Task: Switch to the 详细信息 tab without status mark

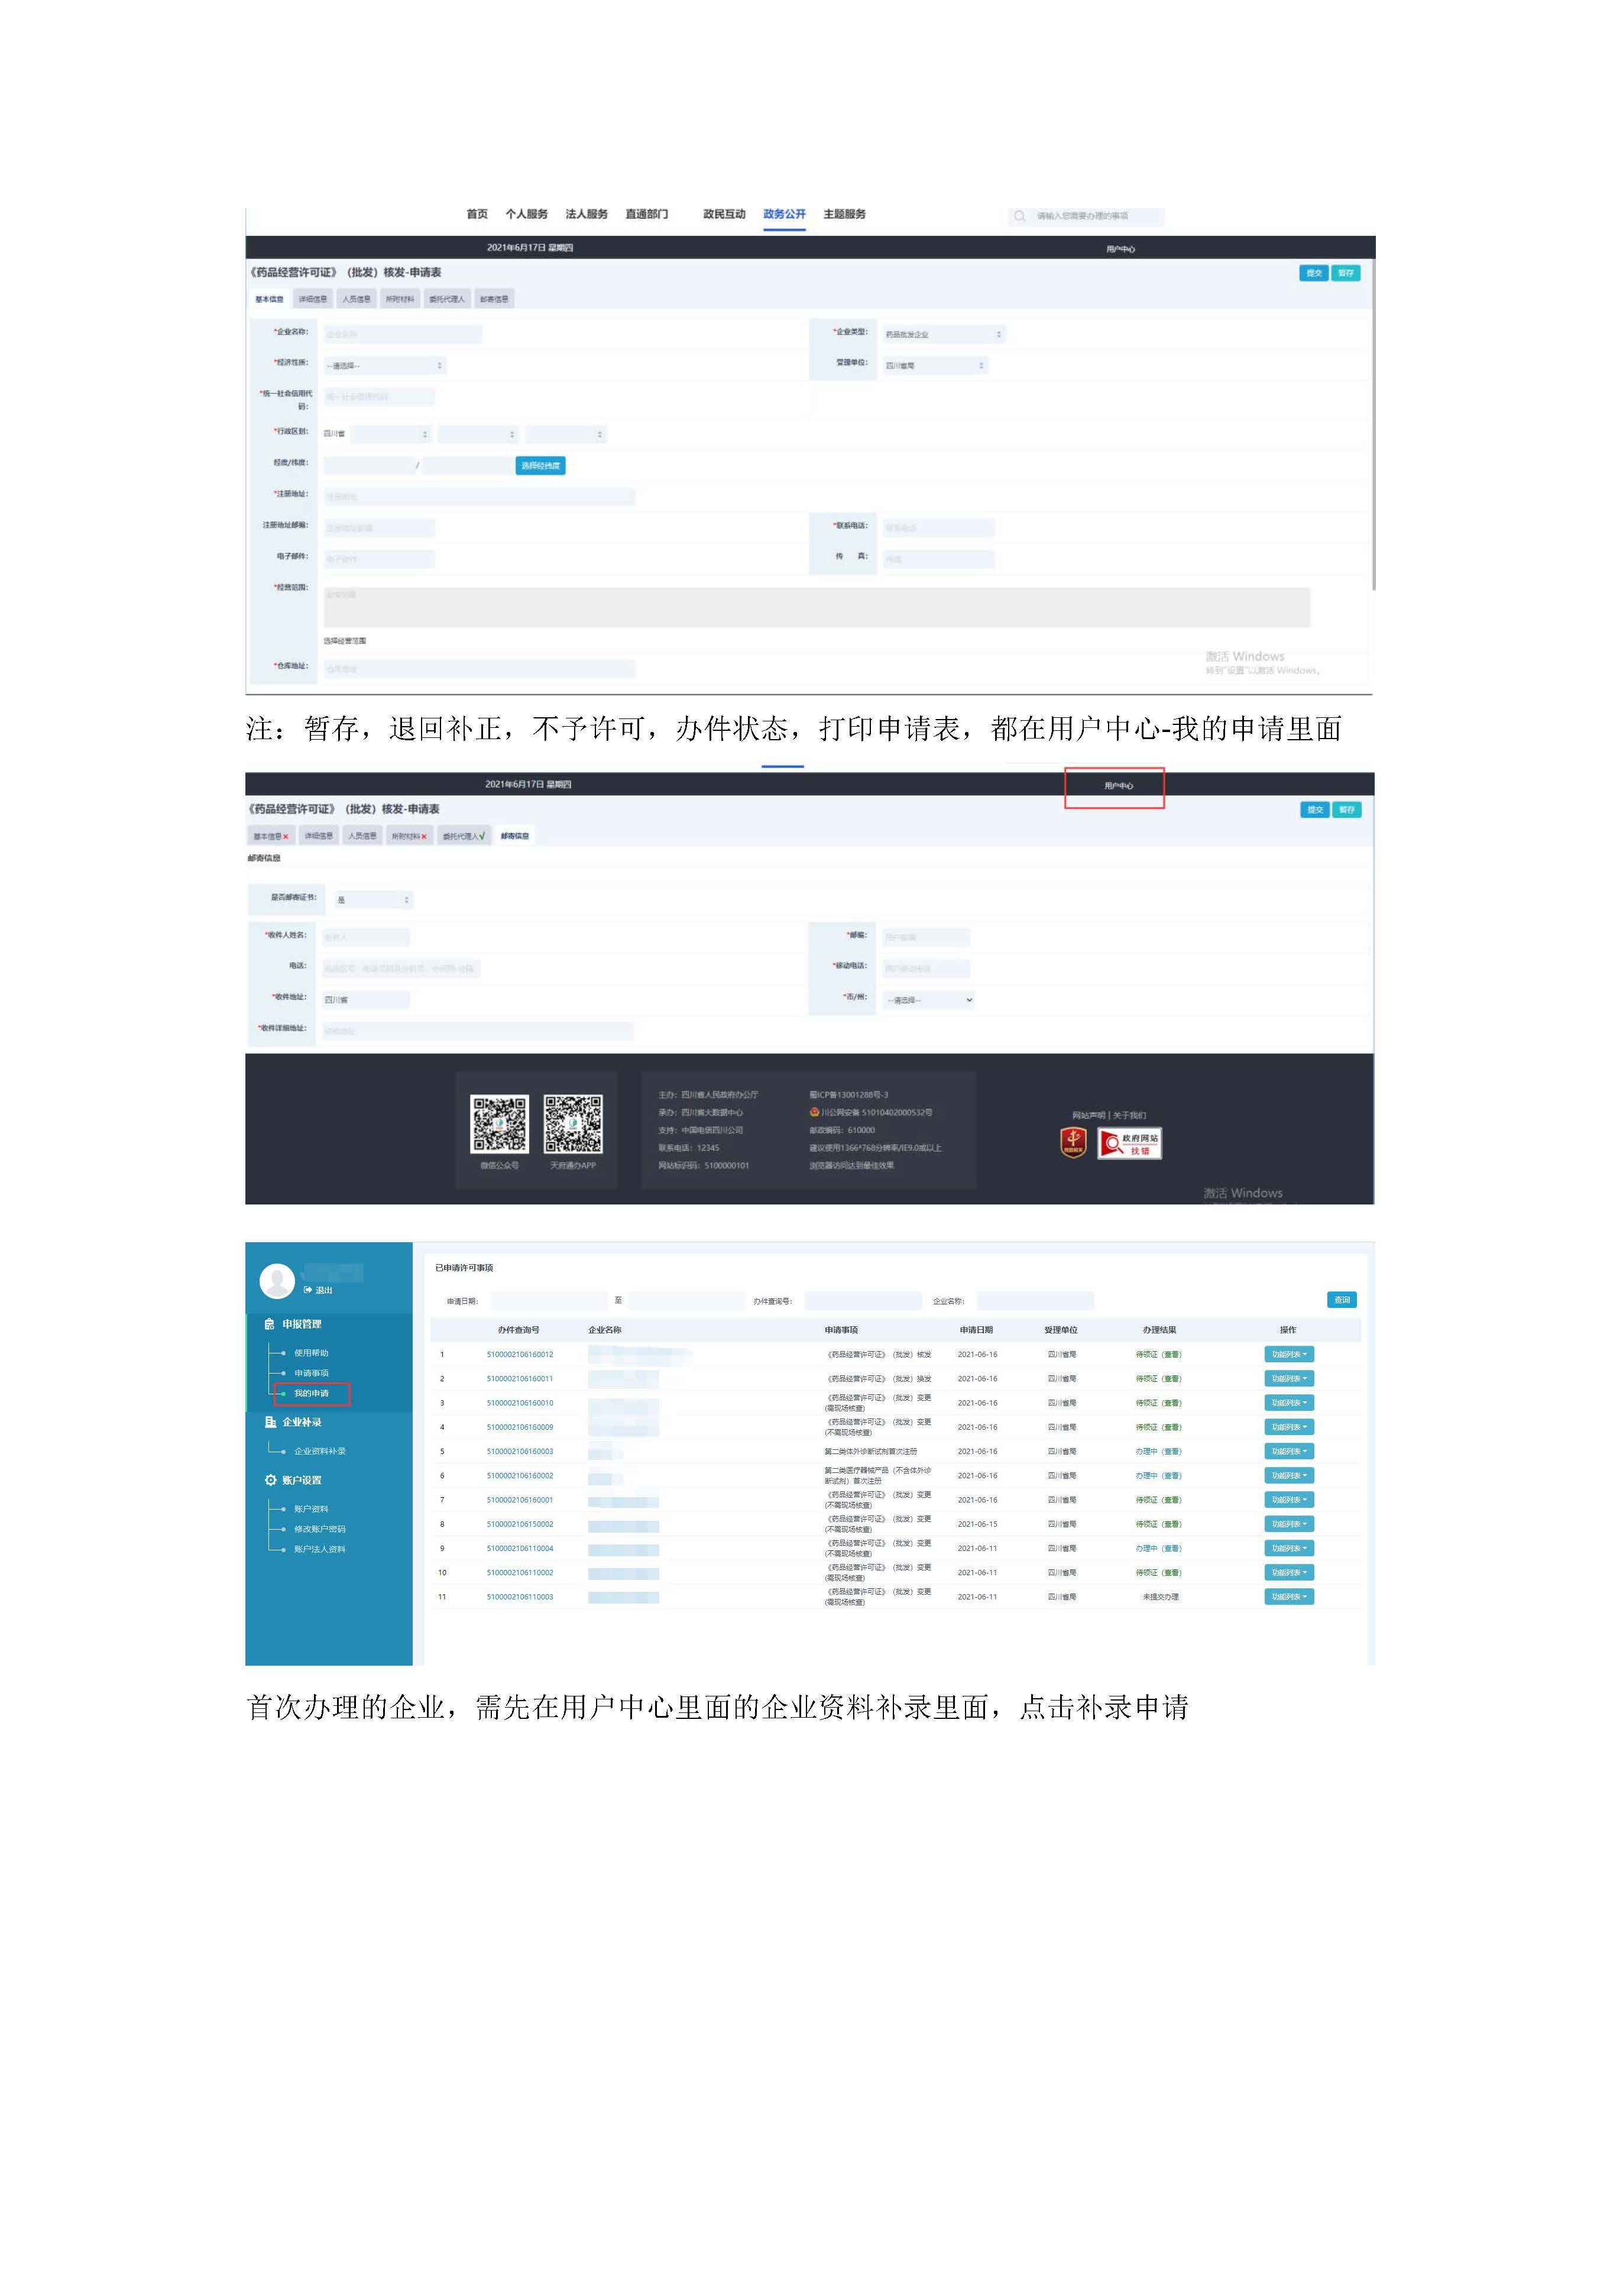Action: click(x=319, y=836)
